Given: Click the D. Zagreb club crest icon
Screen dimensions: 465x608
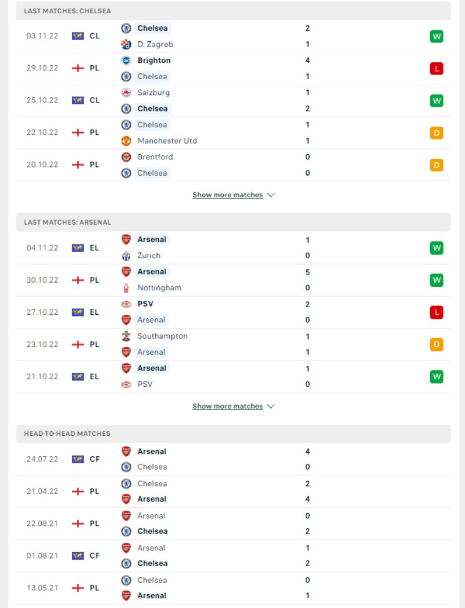Looking at the screenshot, I should click(126, 44).
